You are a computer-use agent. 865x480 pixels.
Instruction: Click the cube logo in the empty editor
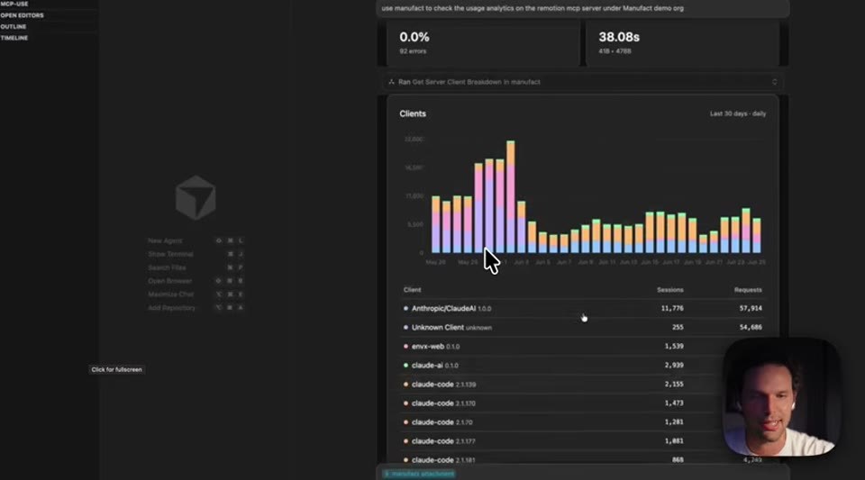click(196, 198)
